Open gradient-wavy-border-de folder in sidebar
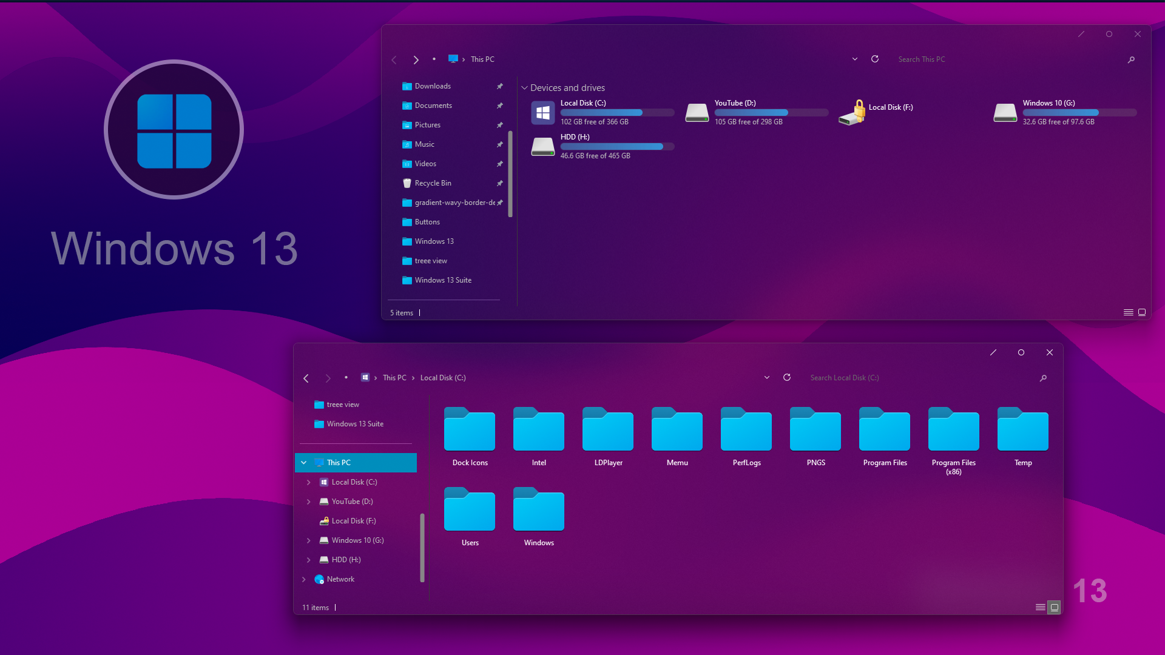 (x=447, y=203)
